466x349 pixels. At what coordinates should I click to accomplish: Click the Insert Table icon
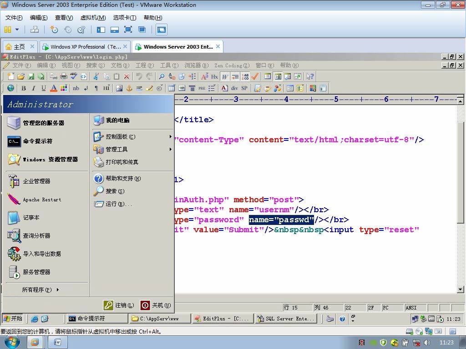[x=172, y=88]
